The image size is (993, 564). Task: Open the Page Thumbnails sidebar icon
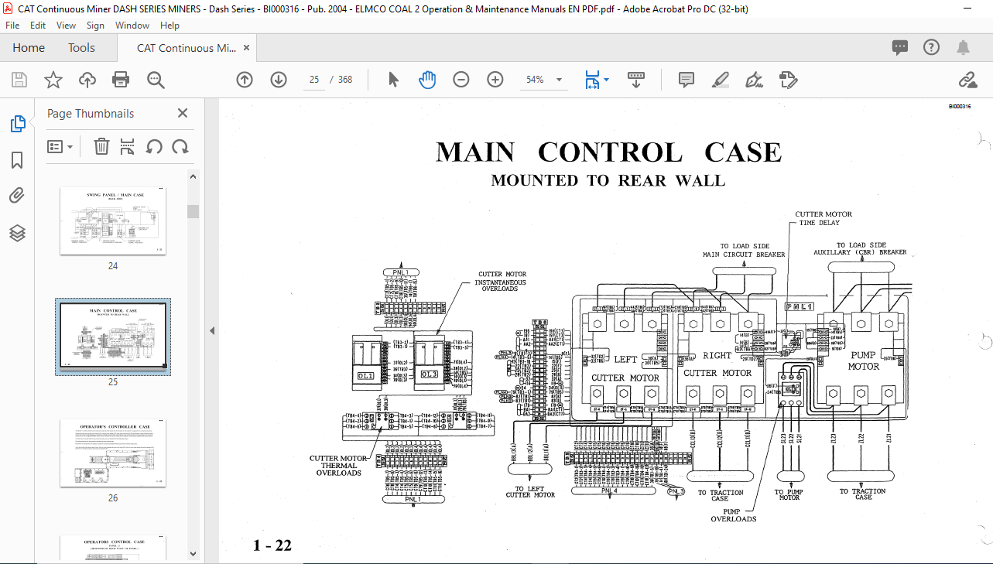coord(17,123)
